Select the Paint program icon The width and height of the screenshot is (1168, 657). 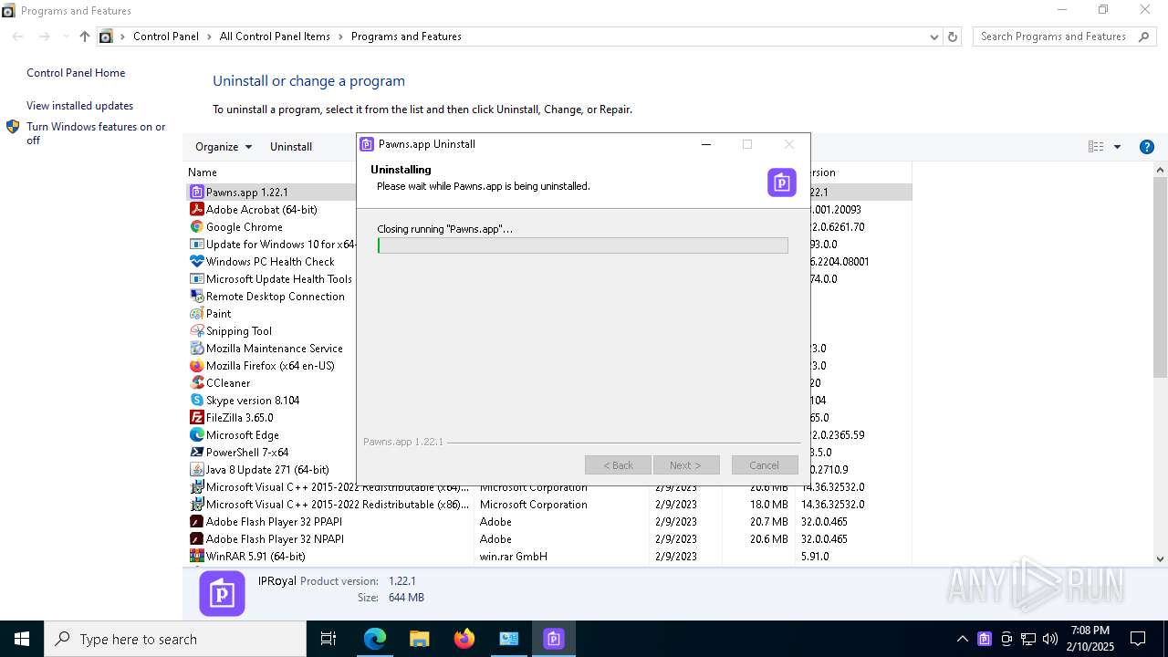[196, 314]
